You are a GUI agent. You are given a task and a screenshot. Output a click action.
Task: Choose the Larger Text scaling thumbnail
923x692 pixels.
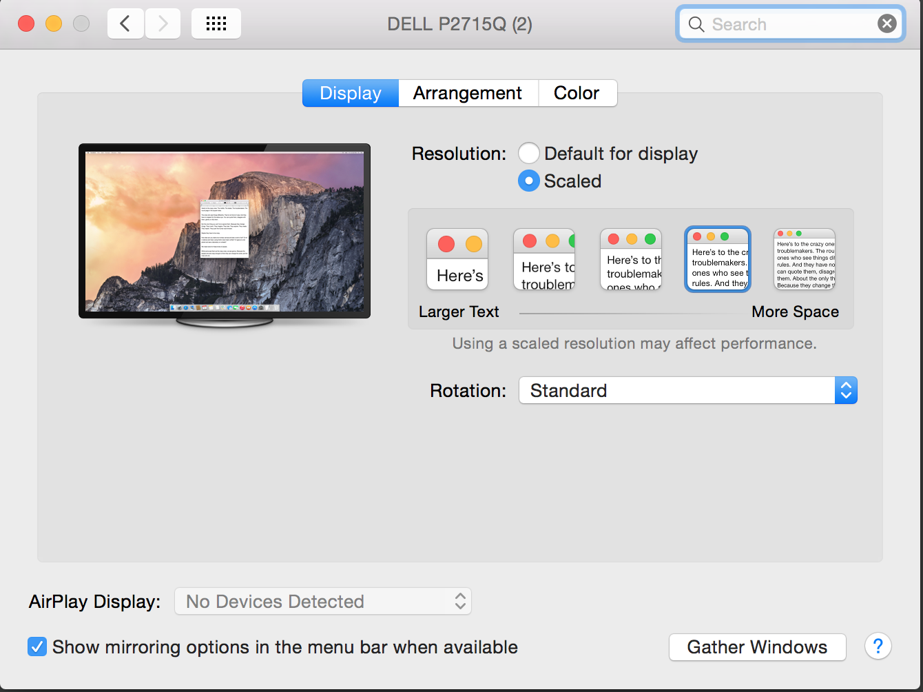click(457, 259)
